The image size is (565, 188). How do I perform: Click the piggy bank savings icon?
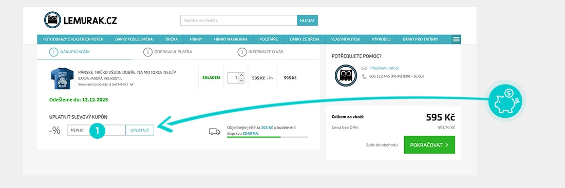[505, 101]
